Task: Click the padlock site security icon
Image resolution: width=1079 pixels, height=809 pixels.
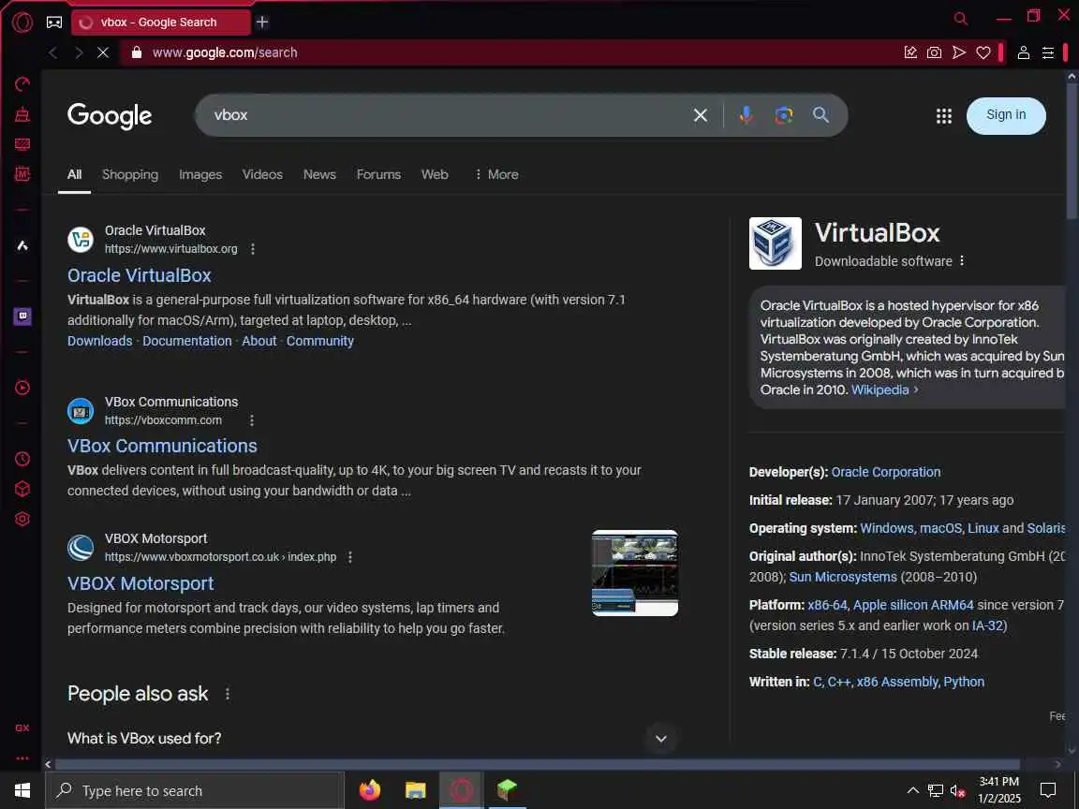Action: pyautogui.click(x=136, y=52)
